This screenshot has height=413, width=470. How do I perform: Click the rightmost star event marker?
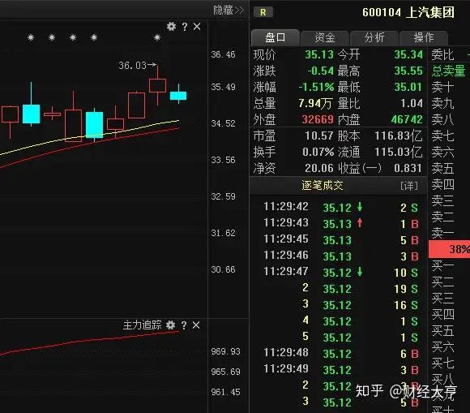(157, 37)
